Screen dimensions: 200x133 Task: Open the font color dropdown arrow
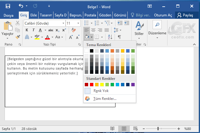[x=52, y=37]
